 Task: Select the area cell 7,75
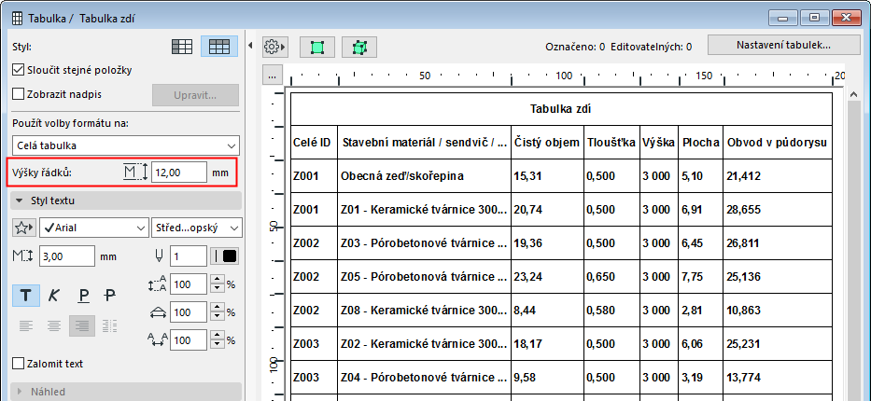(700, 277)
